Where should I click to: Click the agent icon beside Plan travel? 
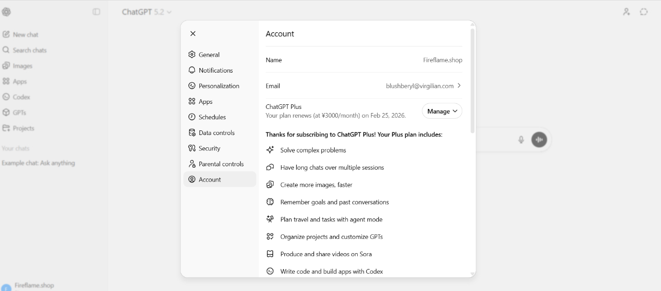(x=270, y=219)
